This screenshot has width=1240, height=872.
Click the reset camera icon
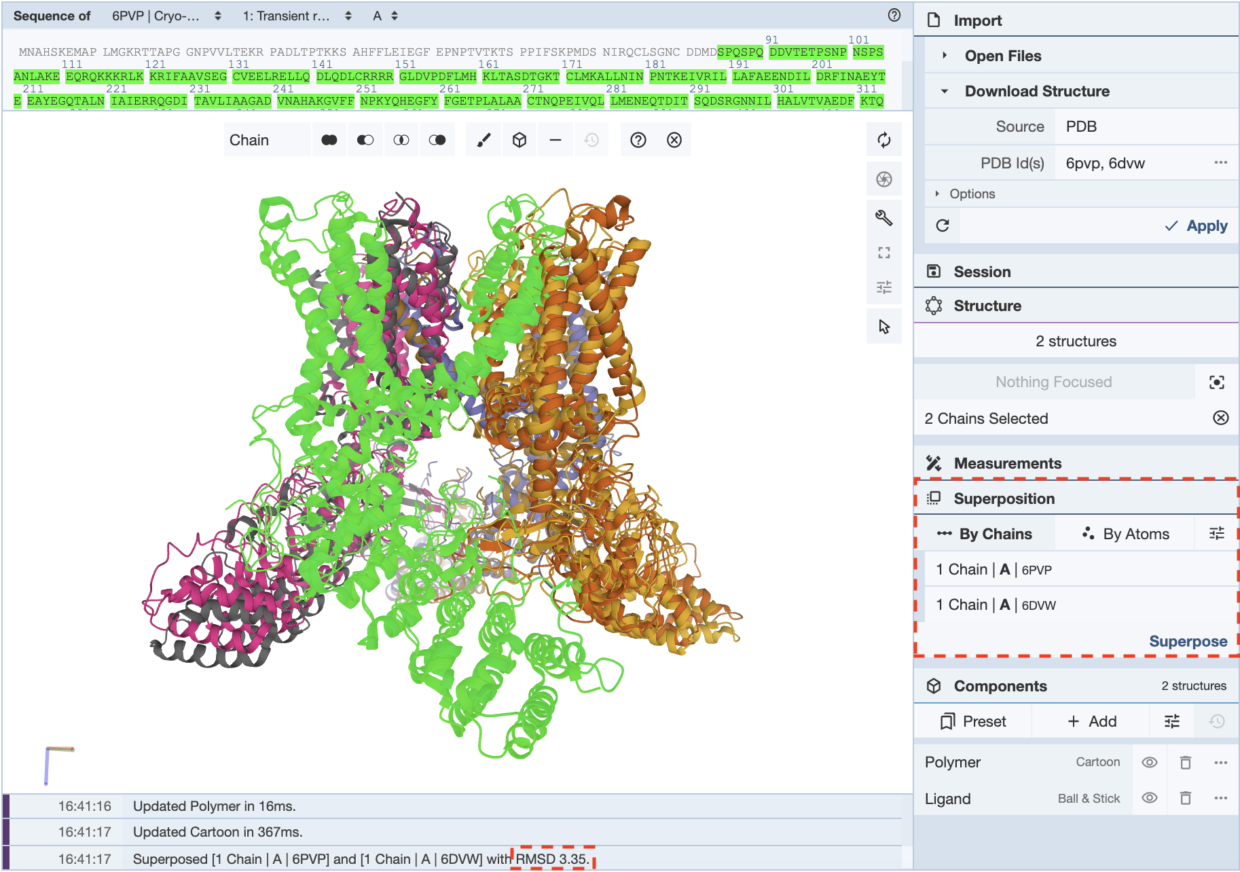883,141
